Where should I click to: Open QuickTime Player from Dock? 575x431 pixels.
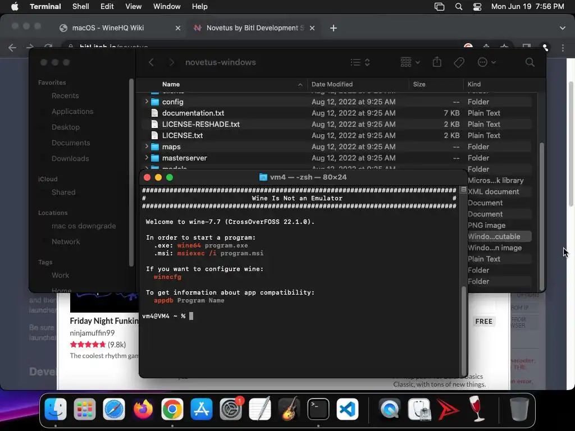coord(390,409)
